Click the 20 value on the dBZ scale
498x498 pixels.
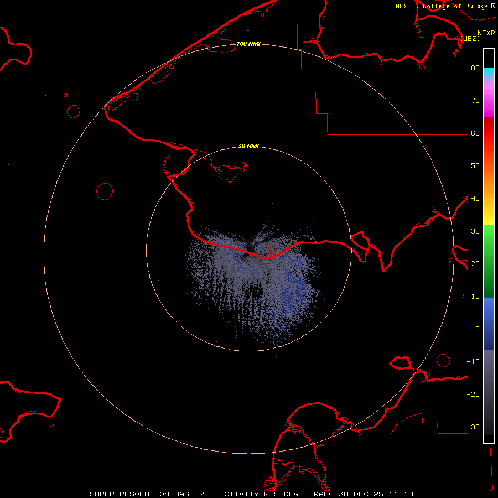pos(475,263)
